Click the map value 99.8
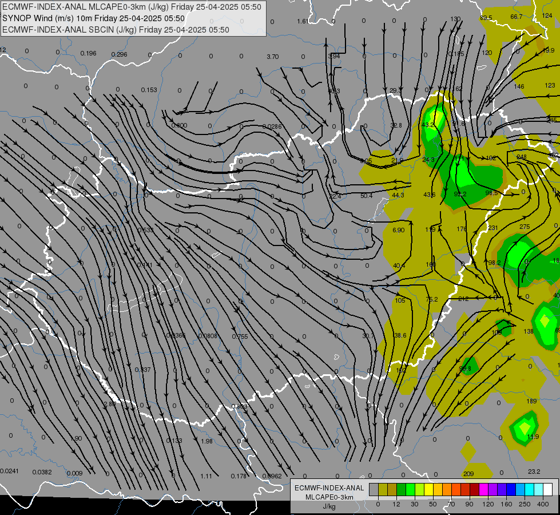Screen dimensions: 560x515 [x=464, y=369]
